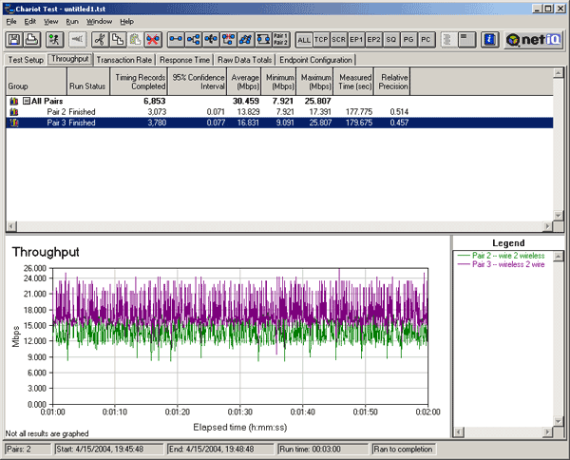Screen dimensions: 570x460
Task: Open the Run menu
Action: point(72,21)
